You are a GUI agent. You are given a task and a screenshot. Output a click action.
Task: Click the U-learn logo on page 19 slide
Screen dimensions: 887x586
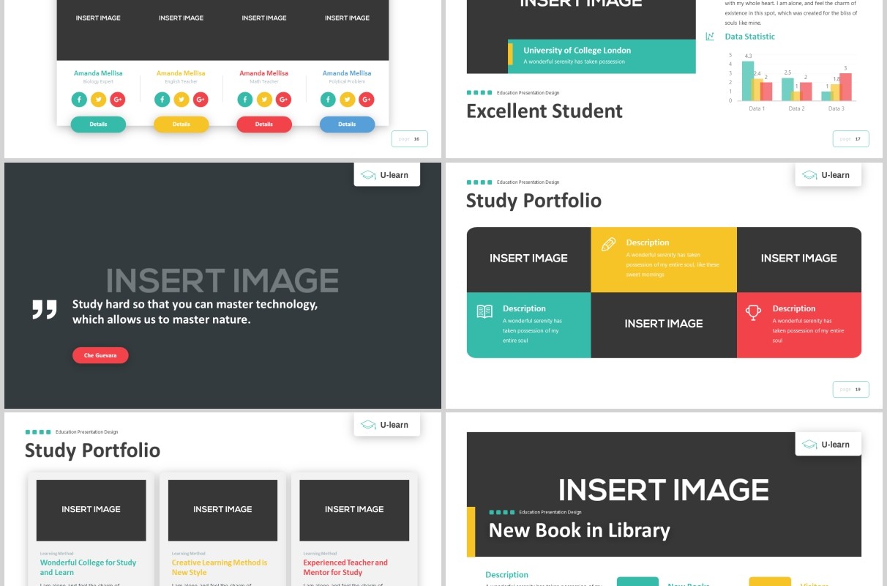[x=828, y=175]
